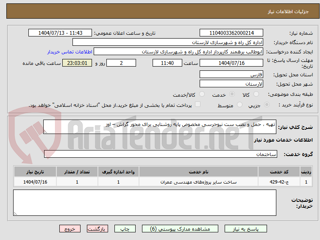Click the announcement date field 1404/07/13 - 11:43
The image size is (320, 240).
pos(60,33)
